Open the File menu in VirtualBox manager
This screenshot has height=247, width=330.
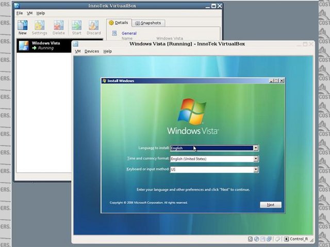point(20,13)
